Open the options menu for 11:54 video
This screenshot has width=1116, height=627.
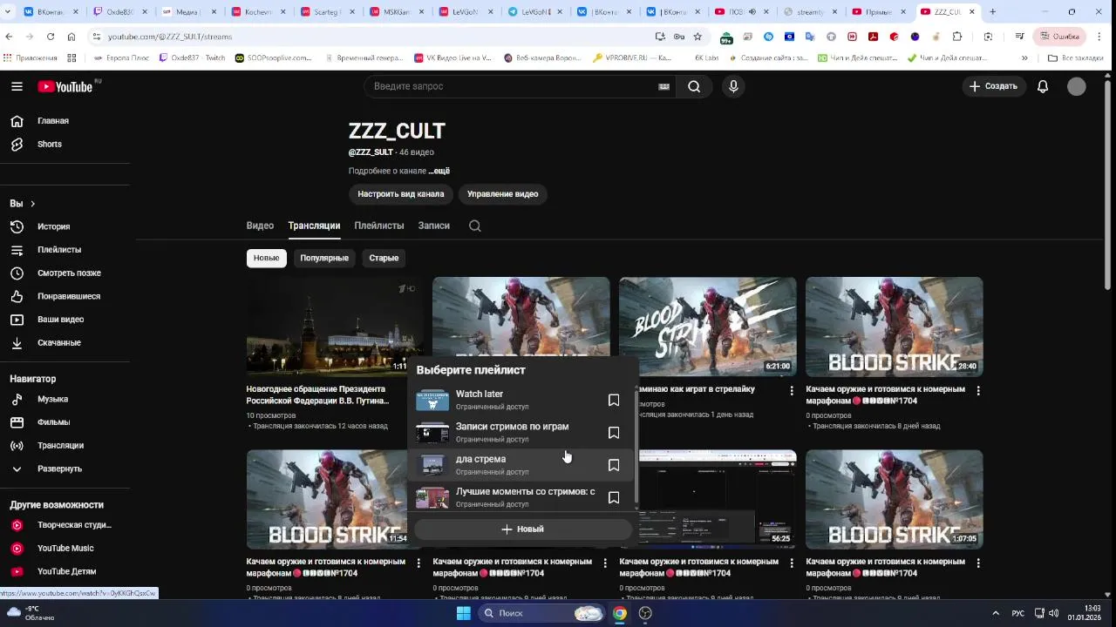pos(418,563)
